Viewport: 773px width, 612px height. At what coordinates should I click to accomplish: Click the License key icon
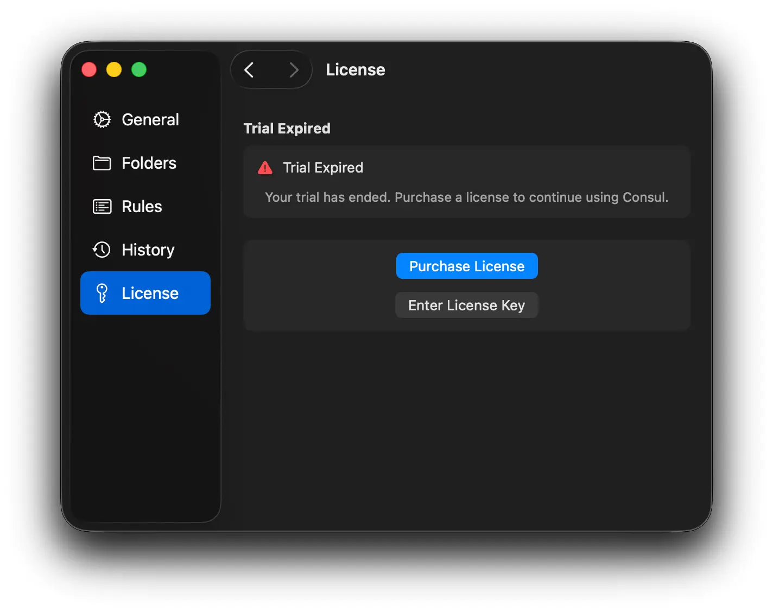click(x=102, y=293)
